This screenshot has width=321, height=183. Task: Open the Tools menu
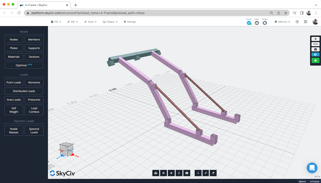tap(90, 22)
